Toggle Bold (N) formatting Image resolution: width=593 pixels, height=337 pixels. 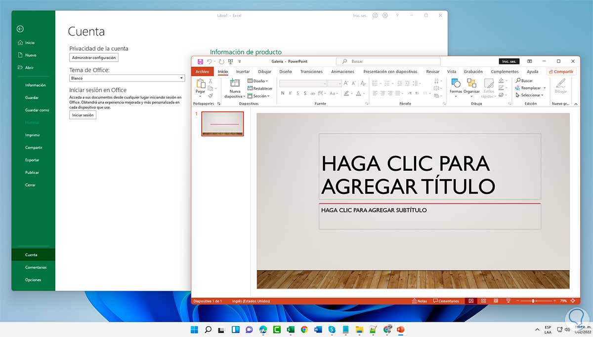click(283, 93)
